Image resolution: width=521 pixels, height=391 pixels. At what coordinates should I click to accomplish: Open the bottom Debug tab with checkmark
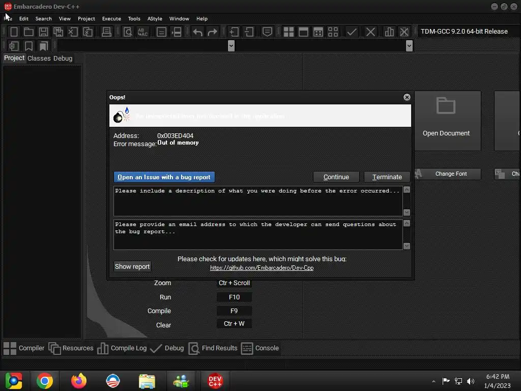tap(167, 348)
